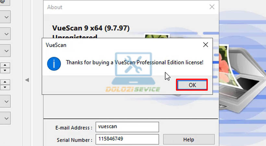
Task: Click OK on the VueScan license message
Action: pyautogui.click(x=192, y=85)
